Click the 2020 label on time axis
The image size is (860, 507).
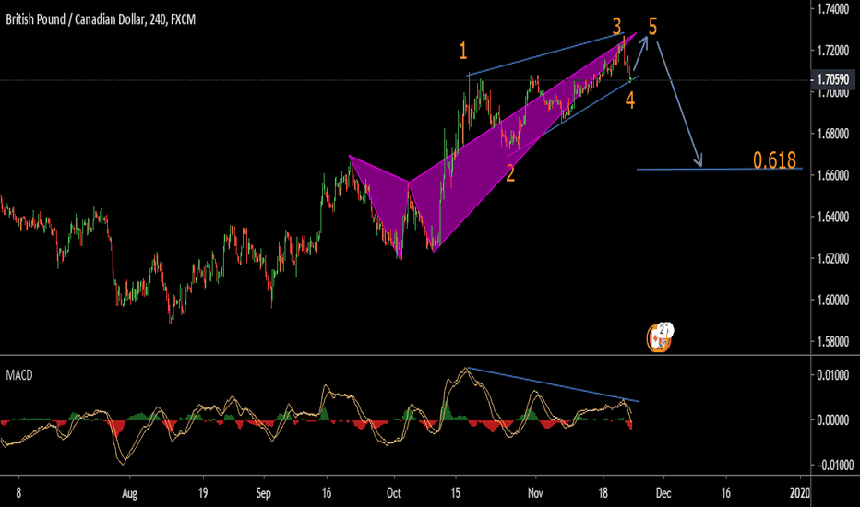coord(800,493)
